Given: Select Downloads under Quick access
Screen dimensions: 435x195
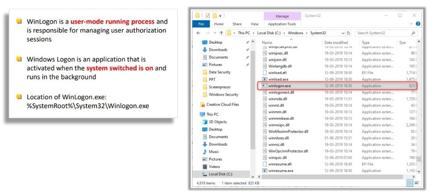Looking at the screenshot, I should [x=218, y=50].
